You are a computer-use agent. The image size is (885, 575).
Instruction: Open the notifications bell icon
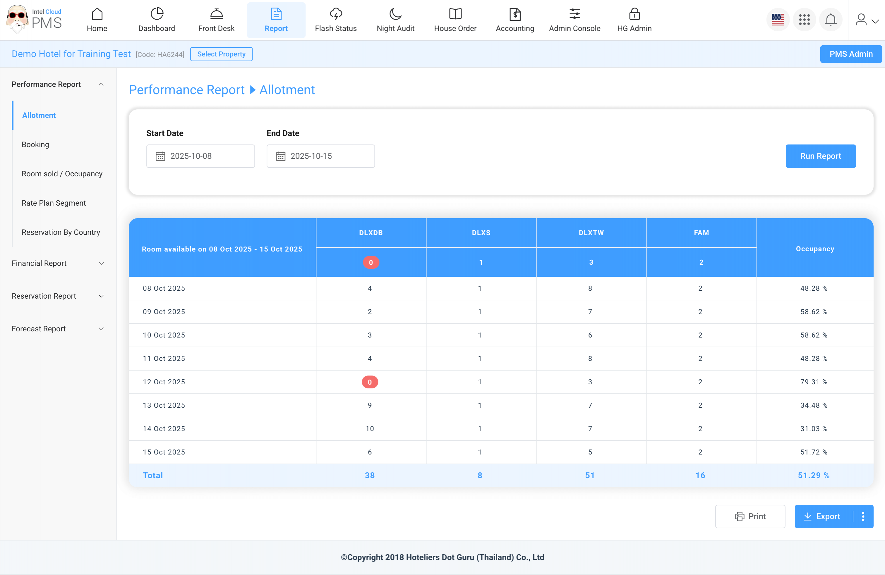[x=830, y=19]
